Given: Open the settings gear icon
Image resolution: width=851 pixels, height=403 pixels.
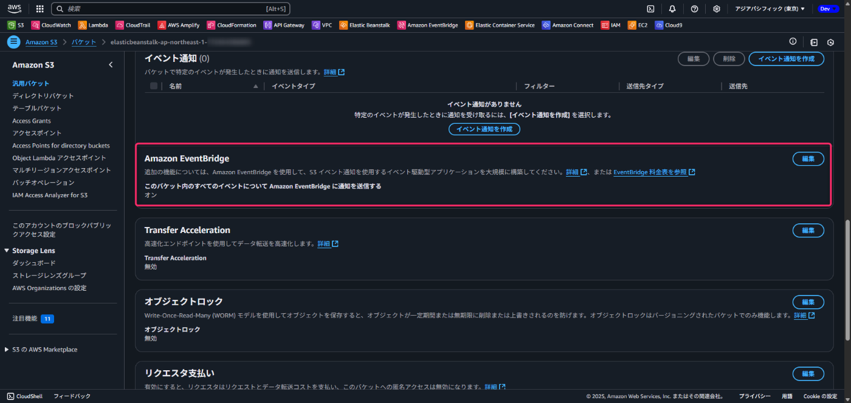Looking at the screenshot, I should [x=717, y=9].
